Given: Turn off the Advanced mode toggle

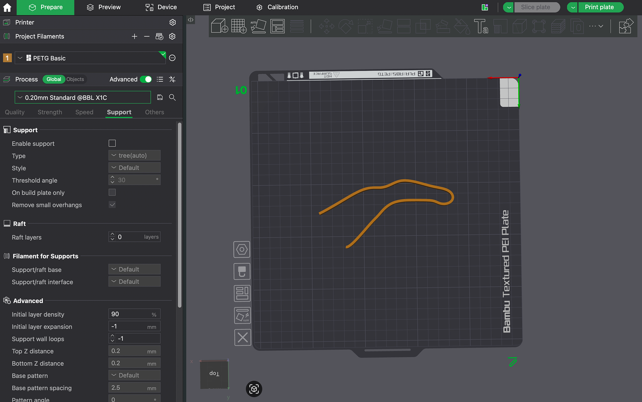Looking at the screenshot, I should click(x=146, y=79).
